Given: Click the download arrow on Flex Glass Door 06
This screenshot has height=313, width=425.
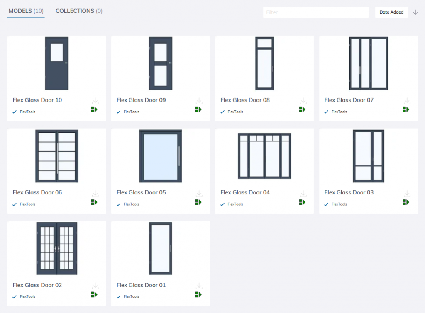Looking at the screenshot, I should (95, 193).
